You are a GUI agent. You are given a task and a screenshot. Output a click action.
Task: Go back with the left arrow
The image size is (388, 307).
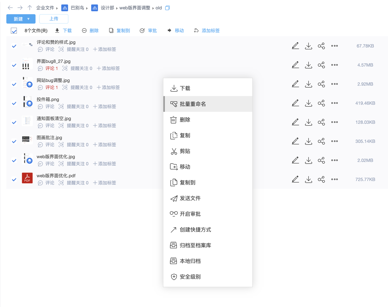click(10, 8)
